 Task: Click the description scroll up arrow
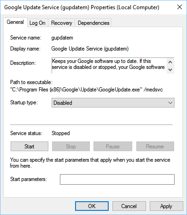tap(170, 62)
